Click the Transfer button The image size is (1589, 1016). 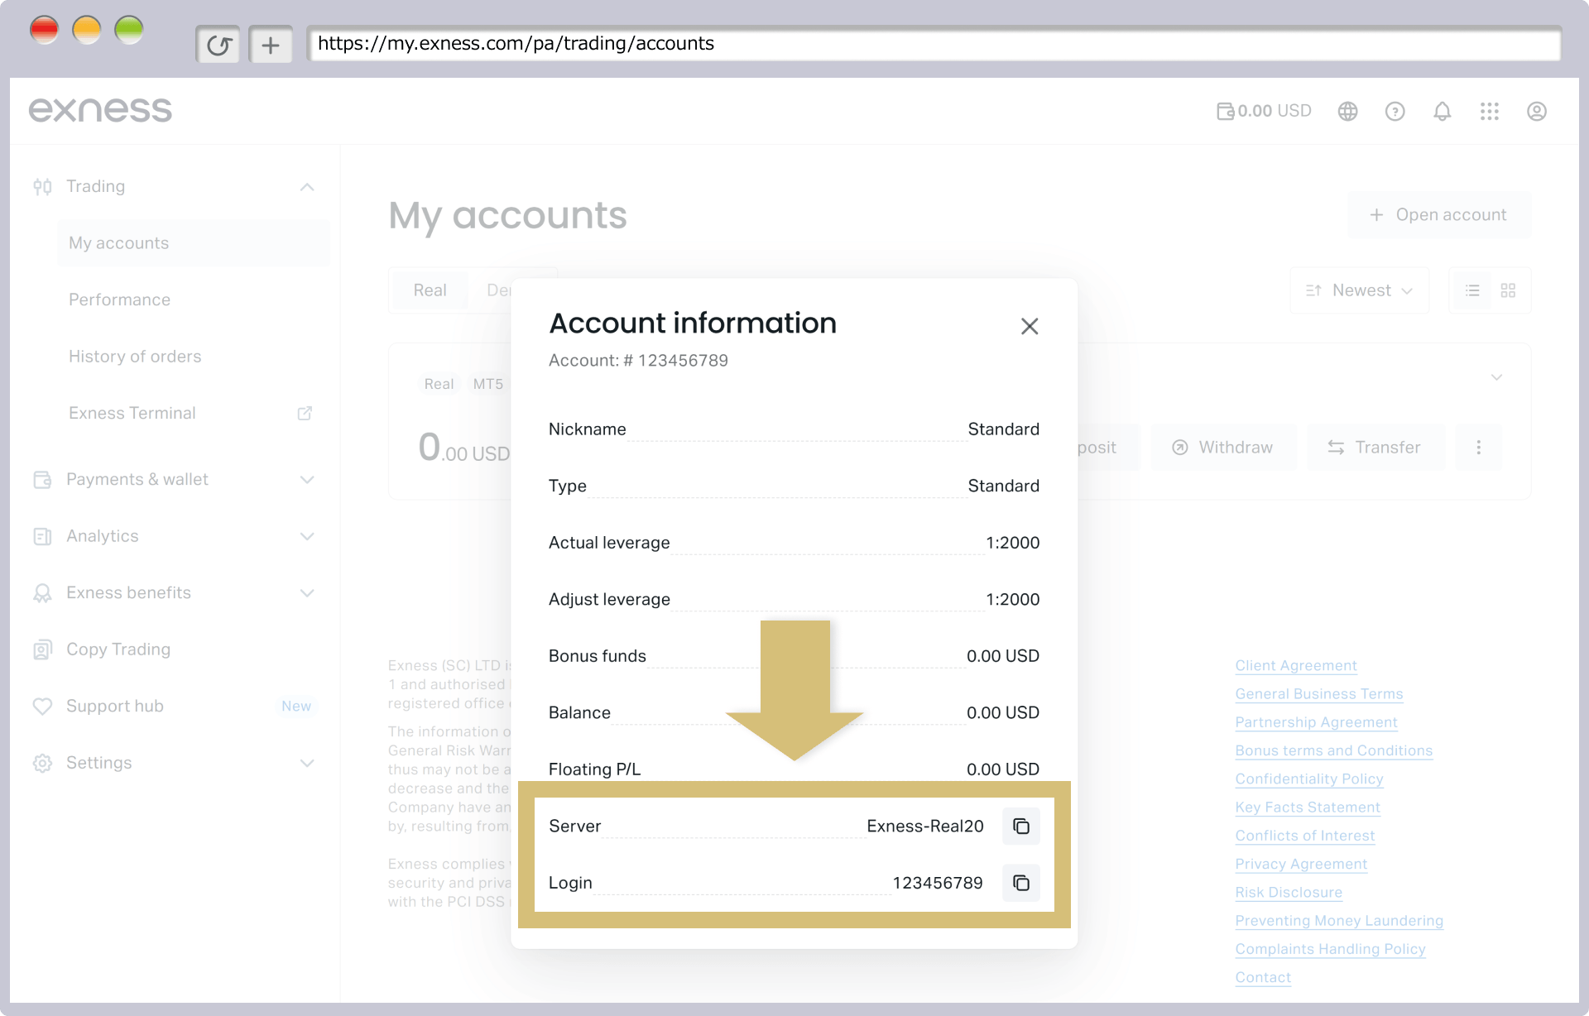coord(1375,448)
